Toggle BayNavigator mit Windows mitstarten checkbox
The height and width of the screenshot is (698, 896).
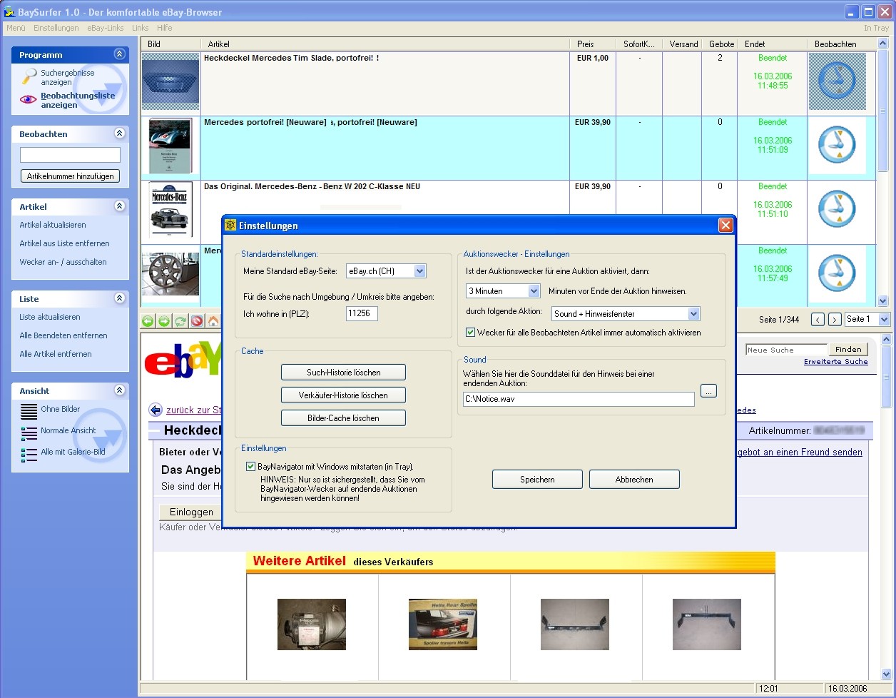pos(250,466)
